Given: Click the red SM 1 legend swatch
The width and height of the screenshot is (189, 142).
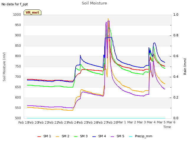Looking at the screenshot, I should pyautogui.click(x=39, y=137).
